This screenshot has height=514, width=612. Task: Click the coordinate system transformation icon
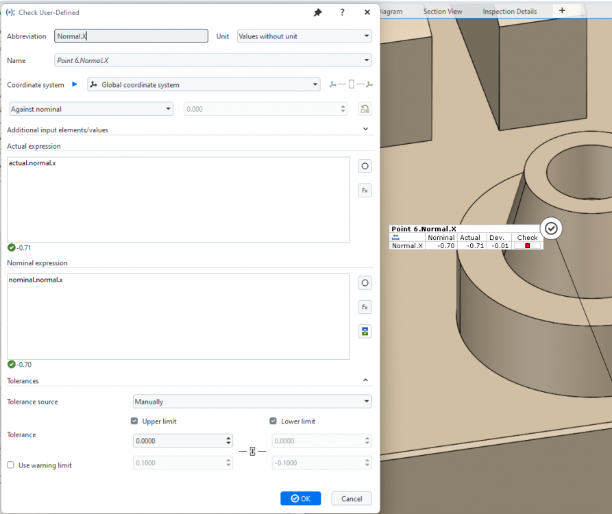click(350, 85)
